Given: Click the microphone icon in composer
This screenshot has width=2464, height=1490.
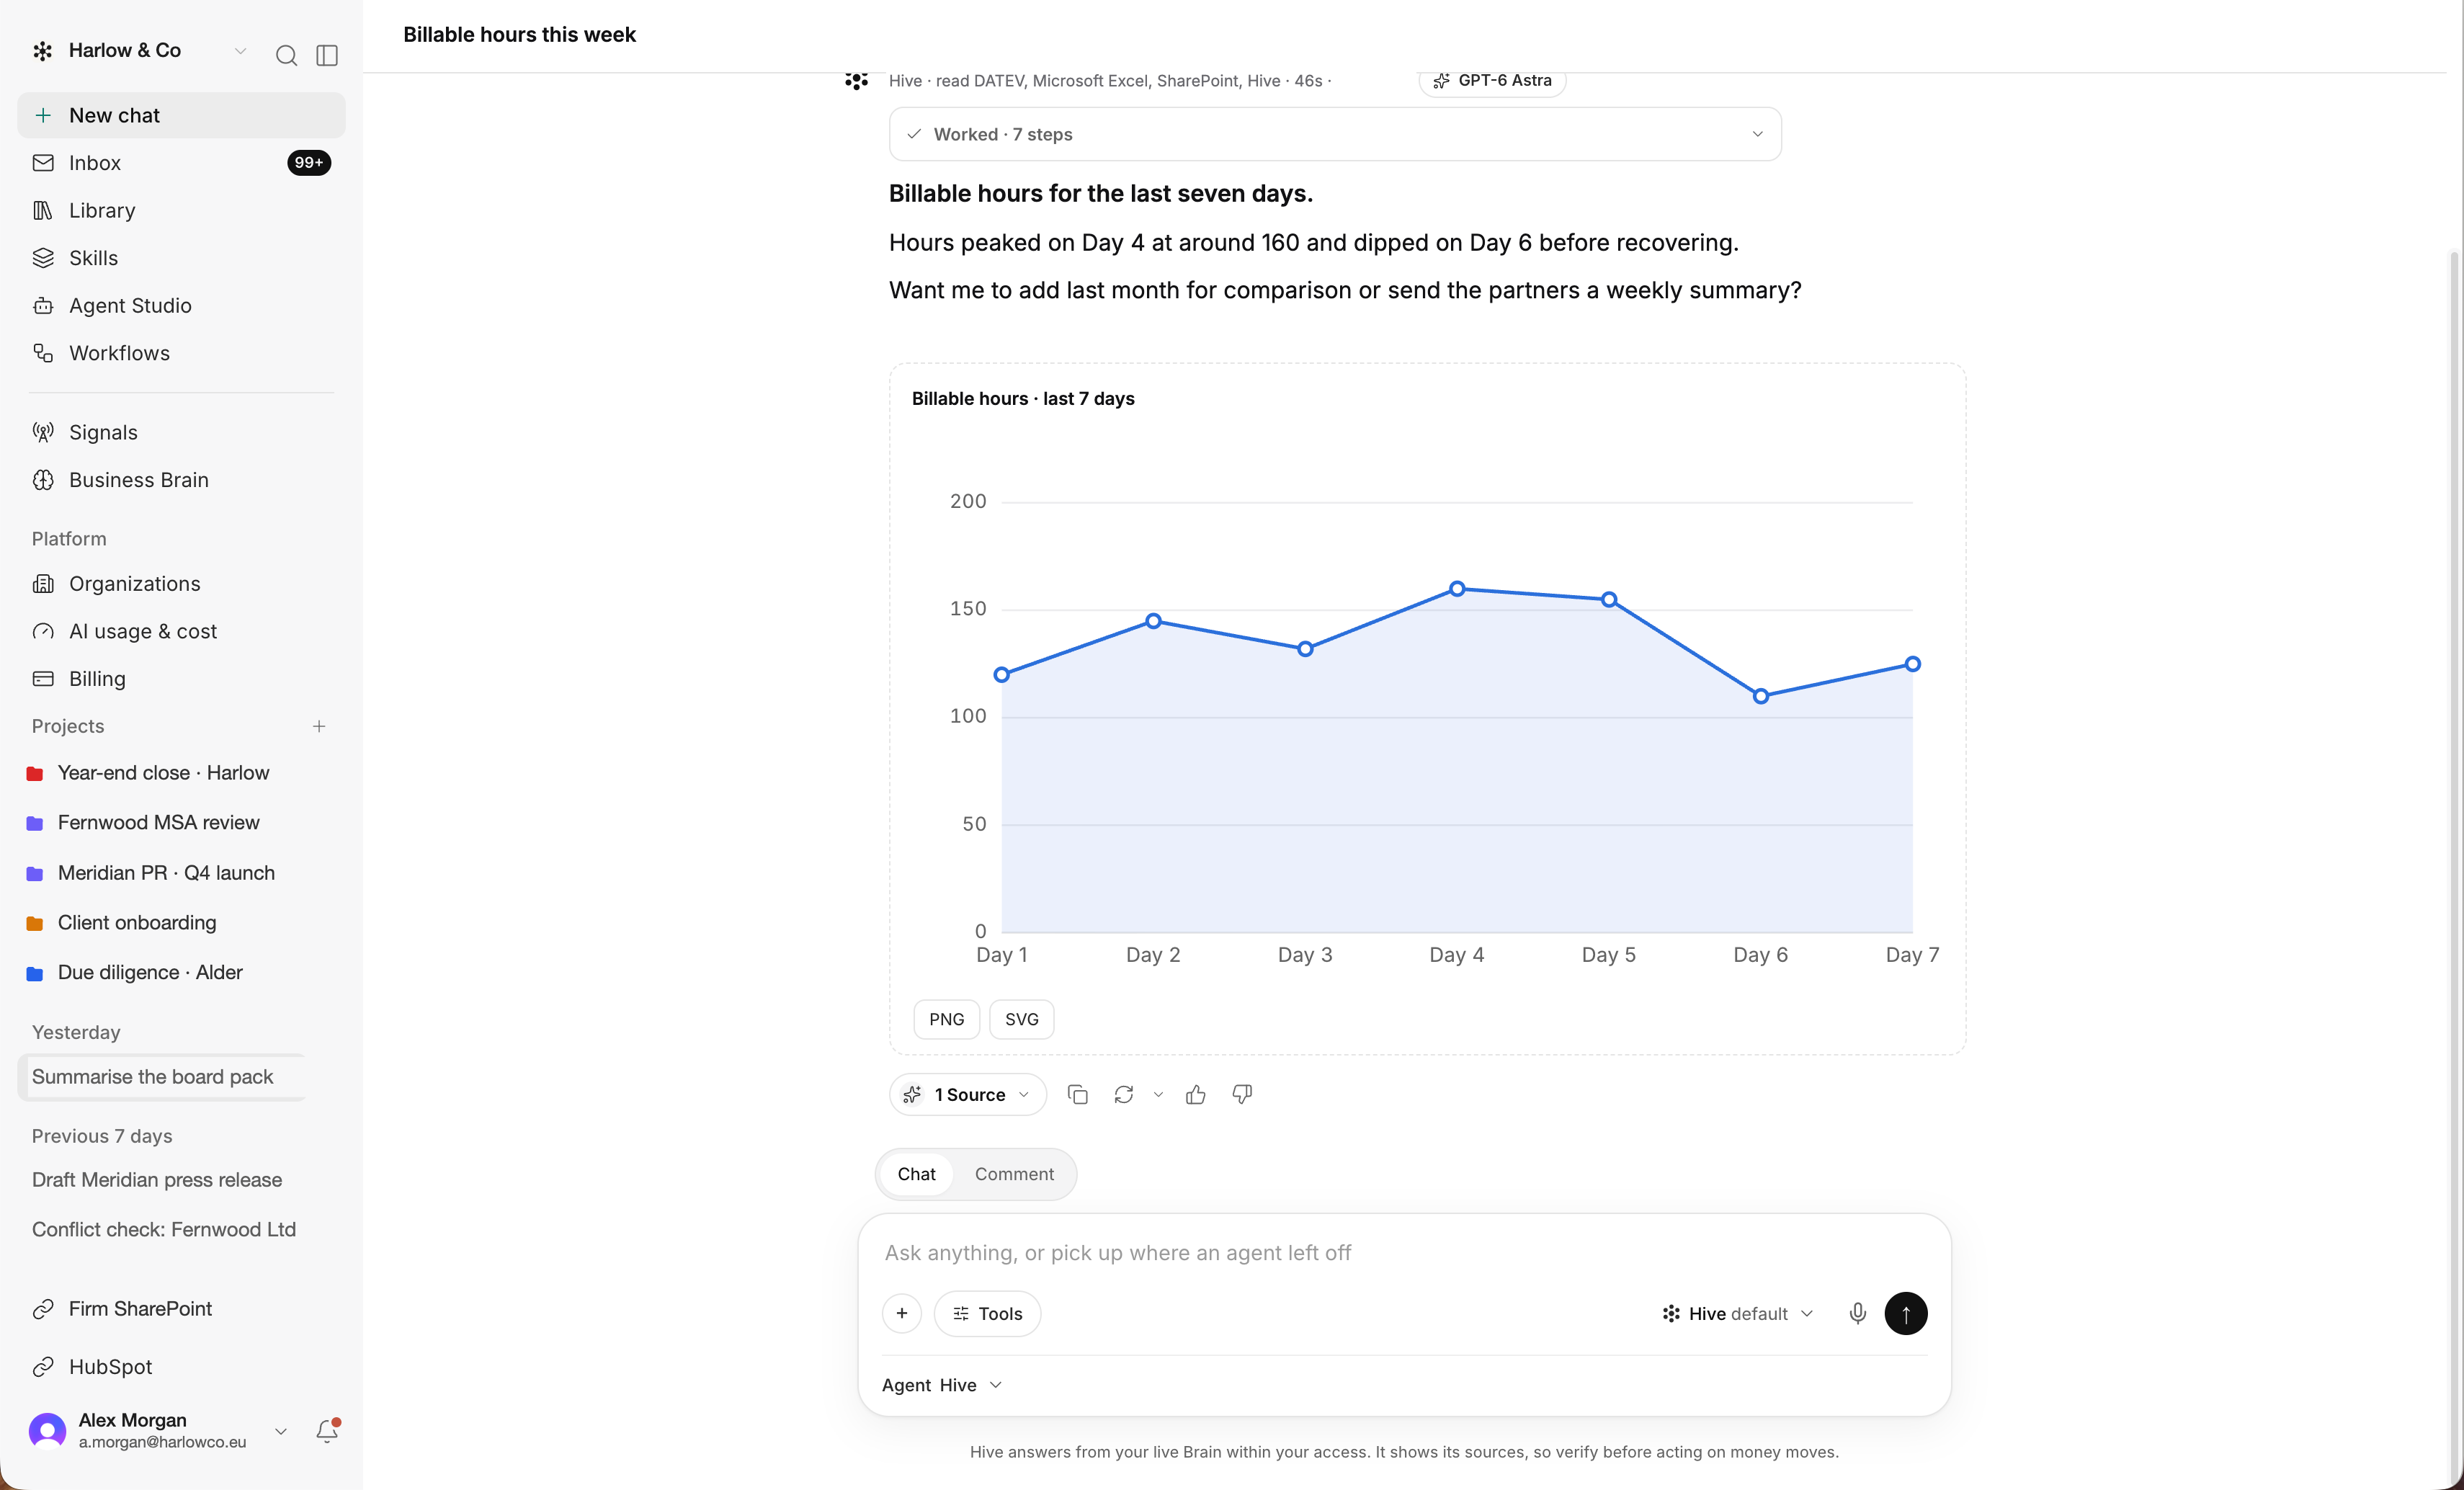Looking at the screenshot, I should coord(1857,1313).
